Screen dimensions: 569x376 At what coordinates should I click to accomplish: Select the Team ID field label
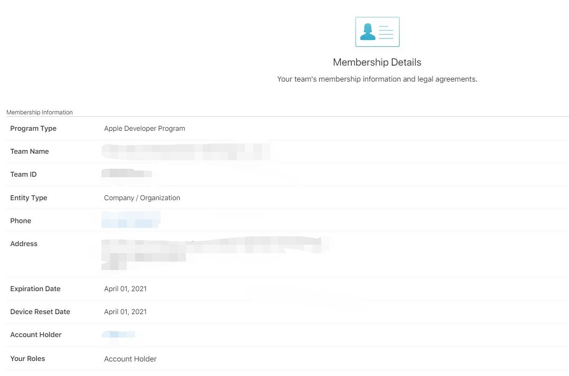(23, 174)
